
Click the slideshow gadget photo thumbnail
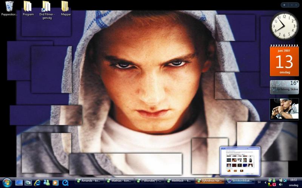(284, 109)
